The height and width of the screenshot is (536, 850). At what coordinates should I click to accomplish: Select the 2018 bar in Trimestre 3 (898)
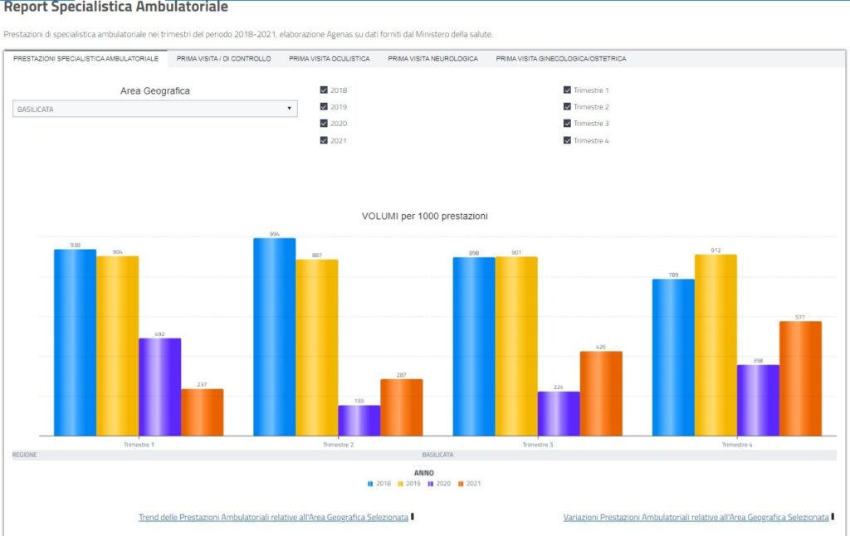point(474,346)
